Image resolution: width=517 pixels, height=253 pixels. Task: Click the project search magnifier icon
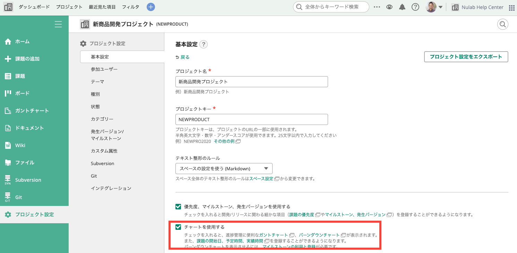pos(502,24)
